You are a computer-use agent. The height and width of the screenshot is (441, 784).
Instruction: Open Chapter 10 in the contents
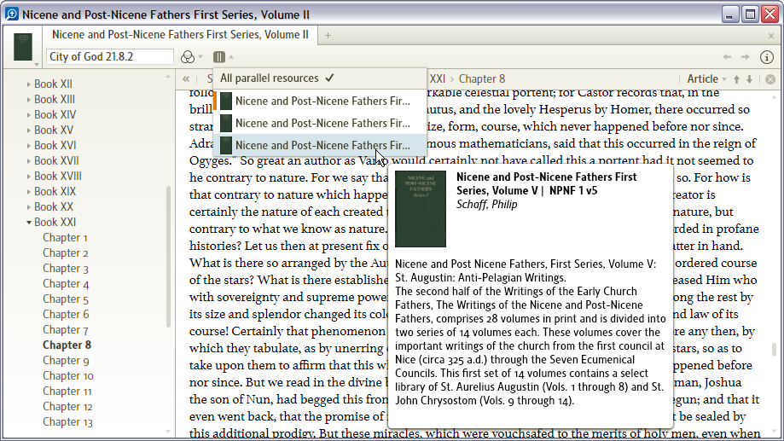coord(68,376)
